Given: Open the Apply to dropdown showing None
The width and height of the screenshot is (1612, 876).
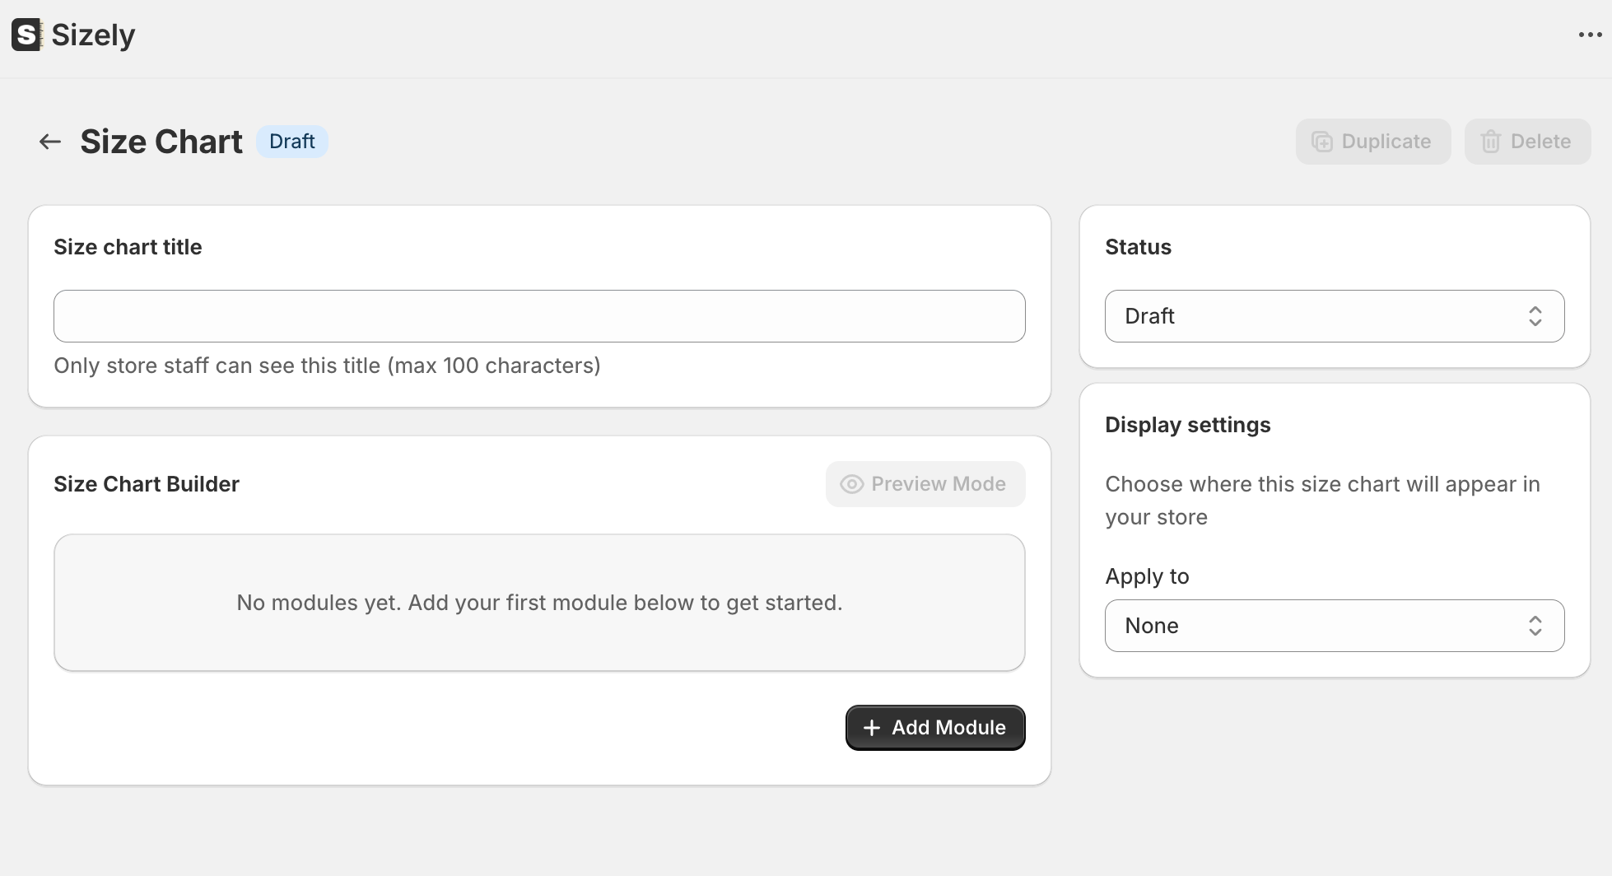Looking at the screenshot, I should [1334, 626].
